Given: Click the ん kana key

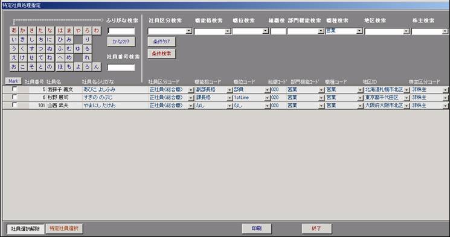Looking at the screenshot, I should (97, 67).
